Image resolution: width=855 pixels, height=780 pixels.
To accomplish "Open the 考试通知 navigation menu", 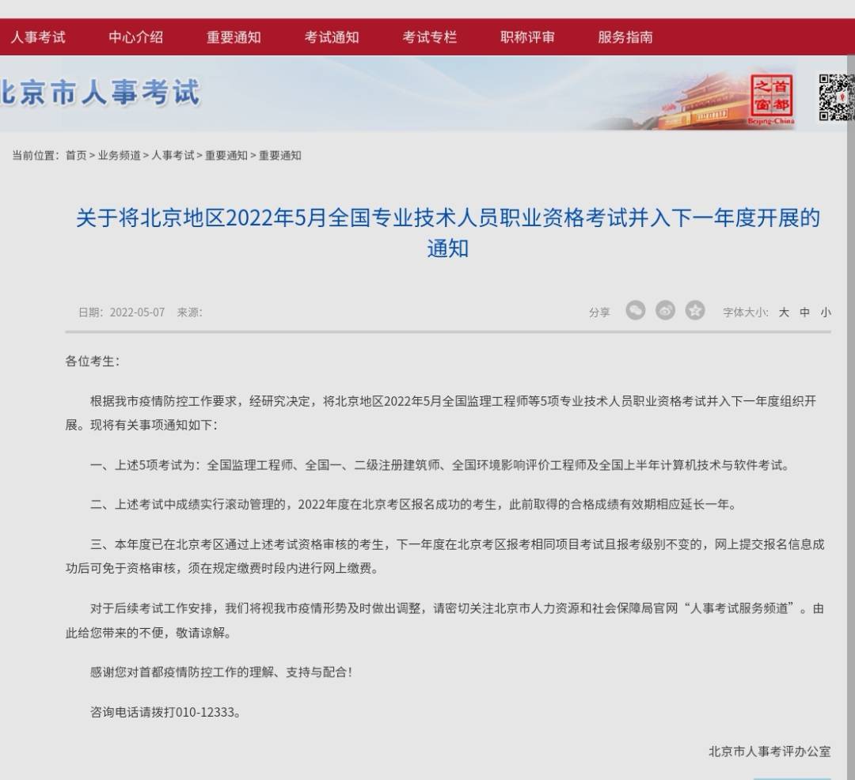I will pos(331,36).
